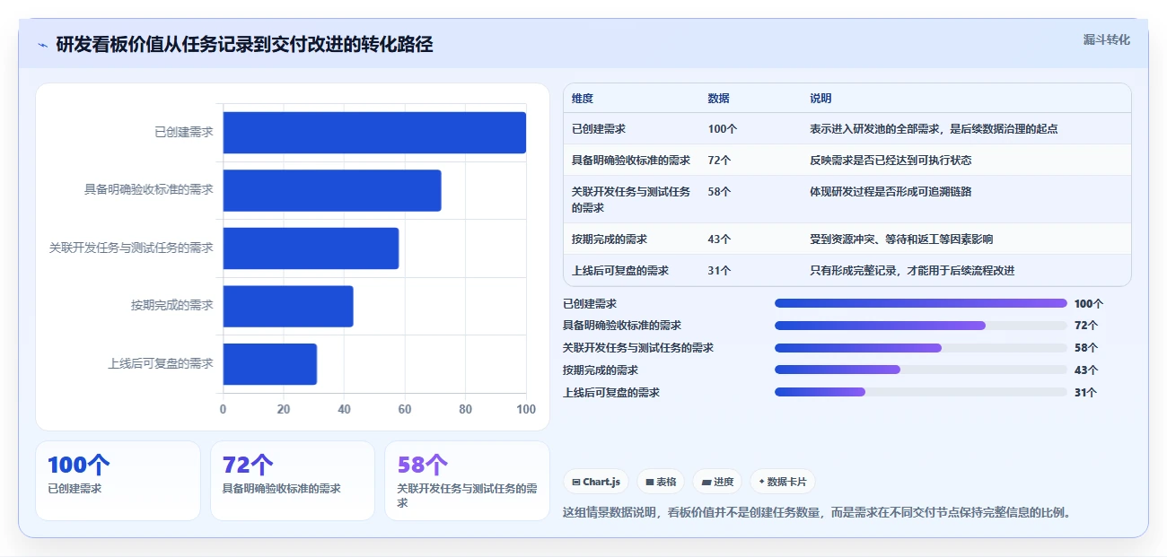Click the 72个 data card

pyautogui.click(x=292, y=480)
